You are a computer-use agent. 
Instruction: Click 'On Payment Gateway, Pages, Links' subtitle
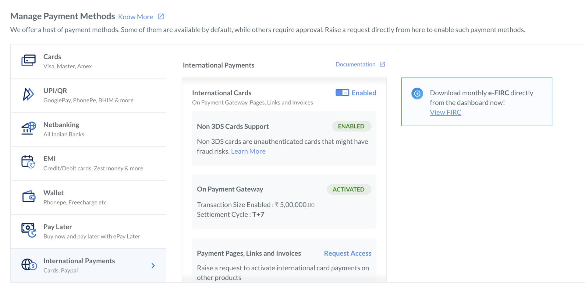tap(252, 103)
